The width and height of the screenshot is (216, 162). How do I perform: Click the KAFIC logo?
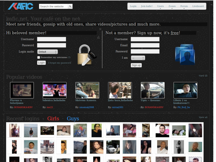21,6
